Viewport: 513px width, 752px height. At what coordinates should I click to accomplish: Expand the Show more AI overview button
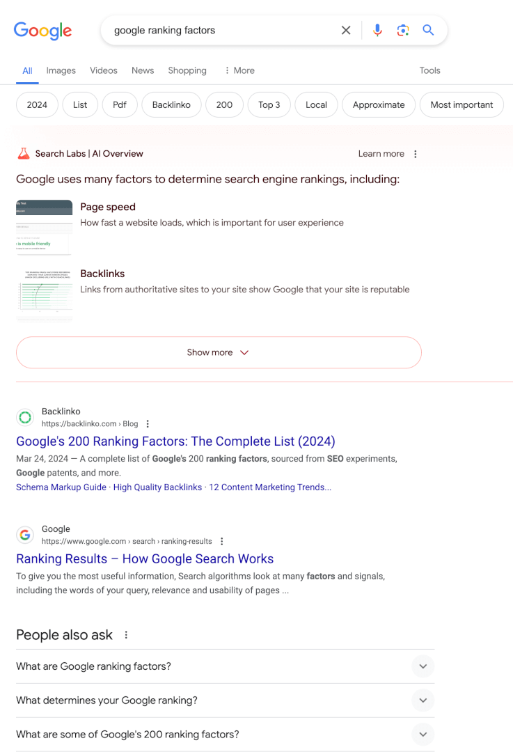click(219, 352)
